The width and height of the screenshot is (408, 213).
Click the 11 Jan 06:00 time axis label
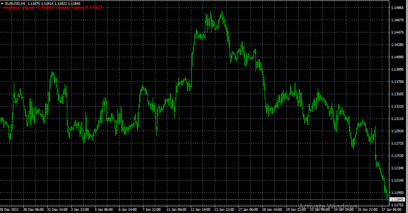pyautogui.click(x=176, y=210)
